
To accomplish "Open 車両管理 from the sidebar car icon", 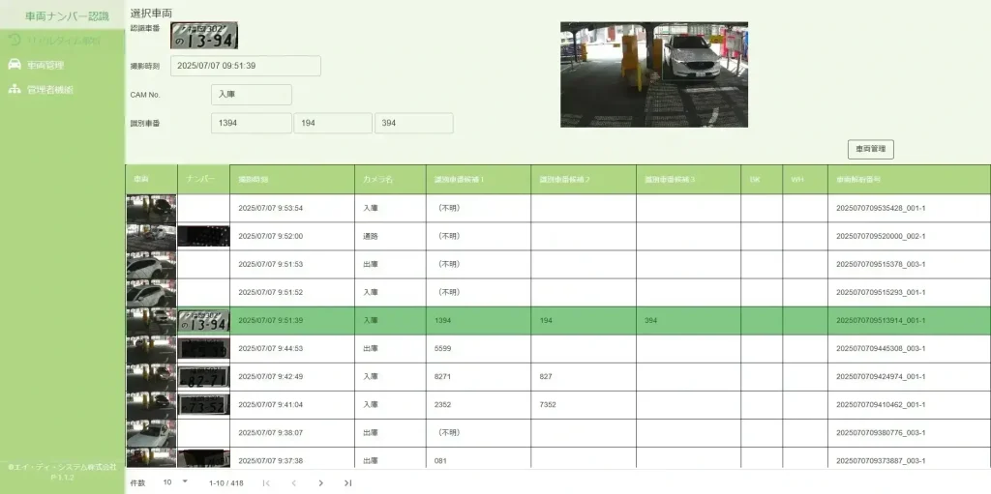I will click(x=15, y=65).
